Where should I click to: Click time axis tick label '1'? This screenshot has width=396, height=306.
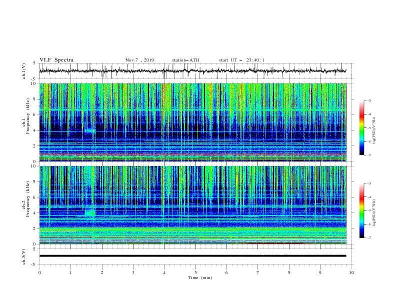[70, 272]
